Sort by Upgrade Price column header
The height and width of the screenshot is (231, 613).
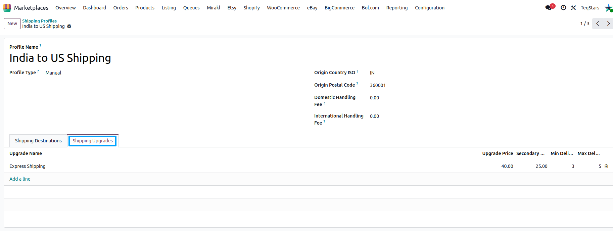coord(498,153)
